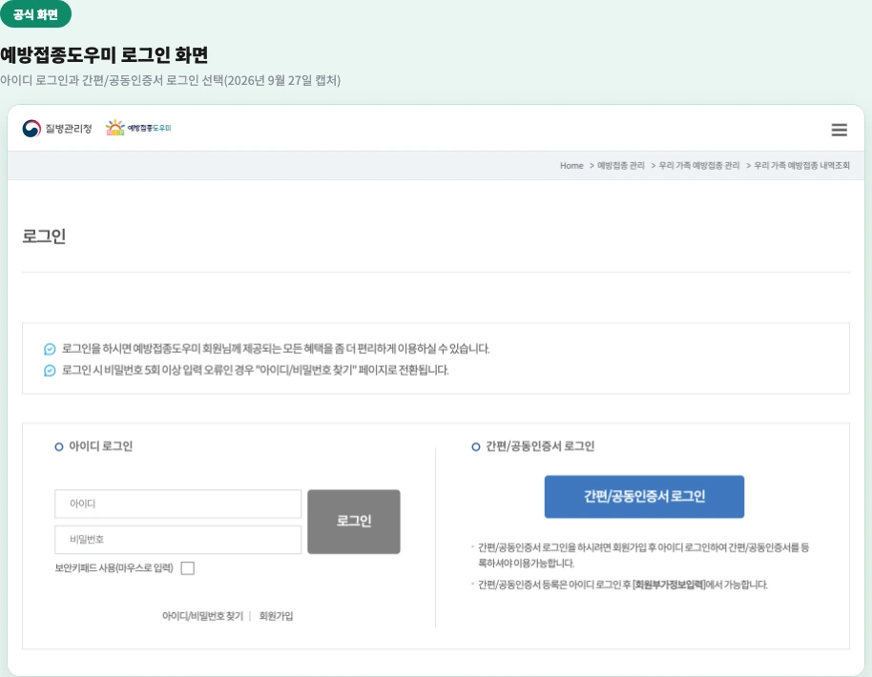Open 우리 가족 예방접종 내역조회 breadcrumb
This screenshot has height=677, width=872.
(x=801, y=165)
